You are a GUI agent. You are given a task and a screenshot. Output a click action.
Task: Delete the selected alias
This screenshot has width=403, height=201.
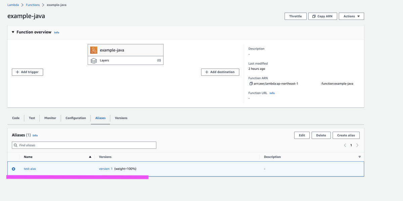pos(321,135)
